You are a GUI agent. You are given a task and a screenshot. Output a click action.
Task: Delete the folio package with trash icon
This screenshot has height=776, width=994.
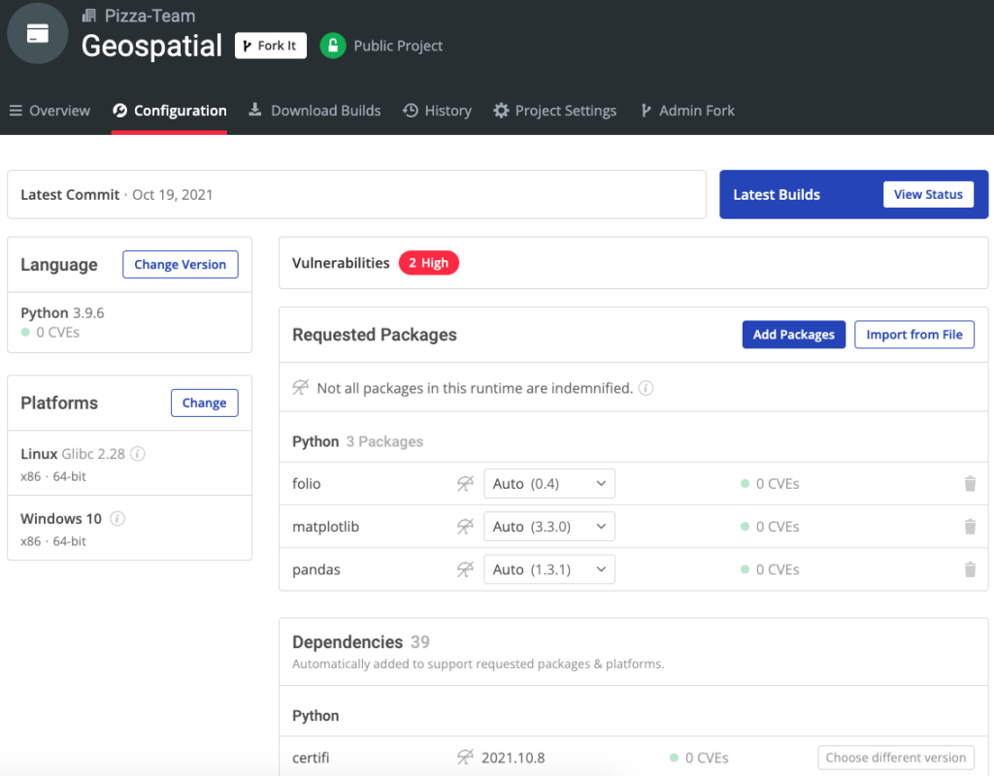(x=969, y=483)
